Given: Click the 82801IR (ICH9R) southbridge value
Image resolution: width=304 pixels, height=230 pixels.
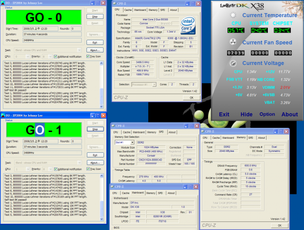Looking at the screenshot, I should (x=162, y=216).
